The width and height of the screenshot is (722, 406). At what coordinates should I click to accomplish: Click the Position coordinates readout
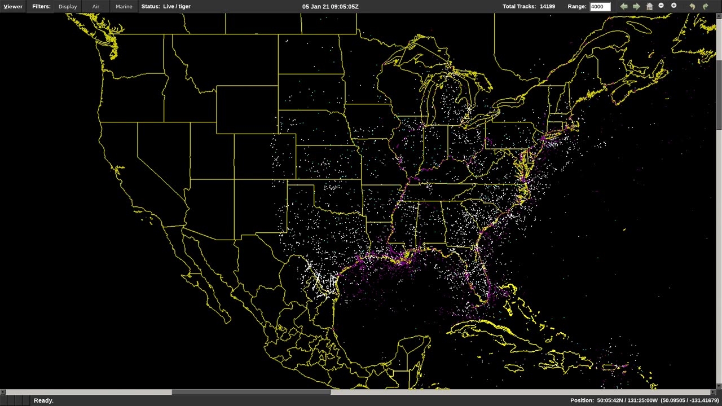coord(644,400)
